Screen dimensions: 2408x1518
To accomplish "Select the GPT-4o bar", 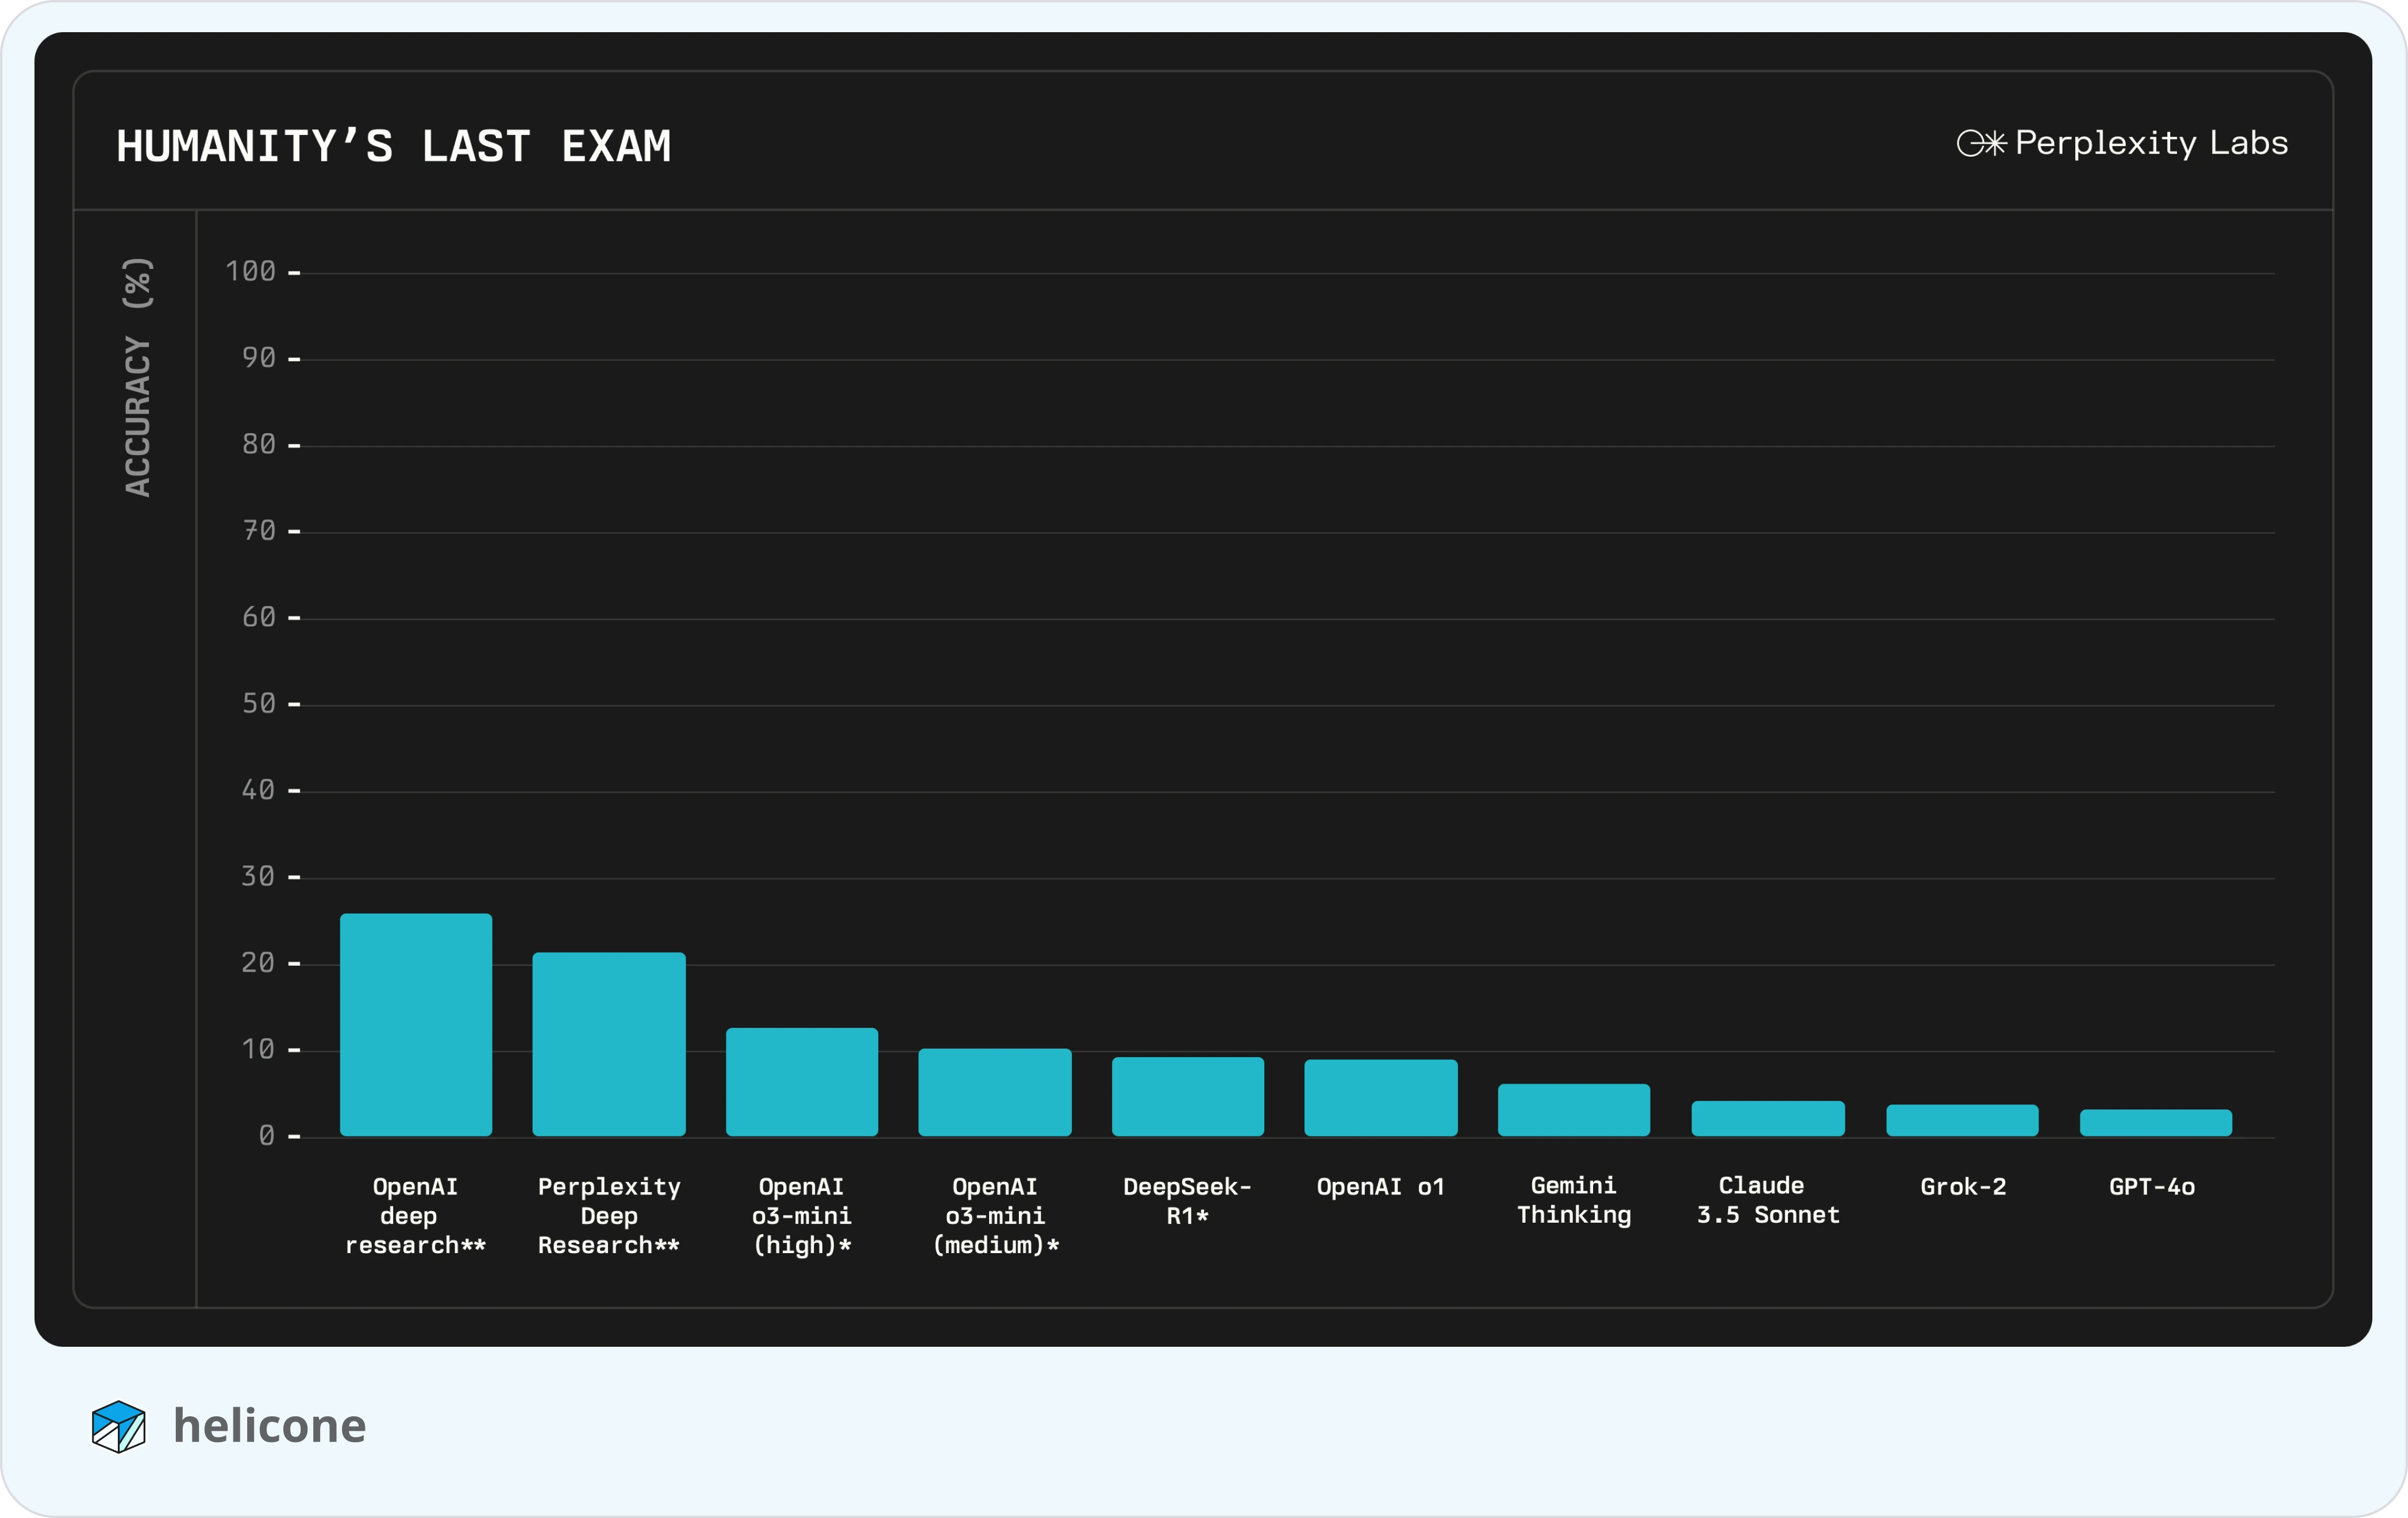I will [x=2156, y=1122].
